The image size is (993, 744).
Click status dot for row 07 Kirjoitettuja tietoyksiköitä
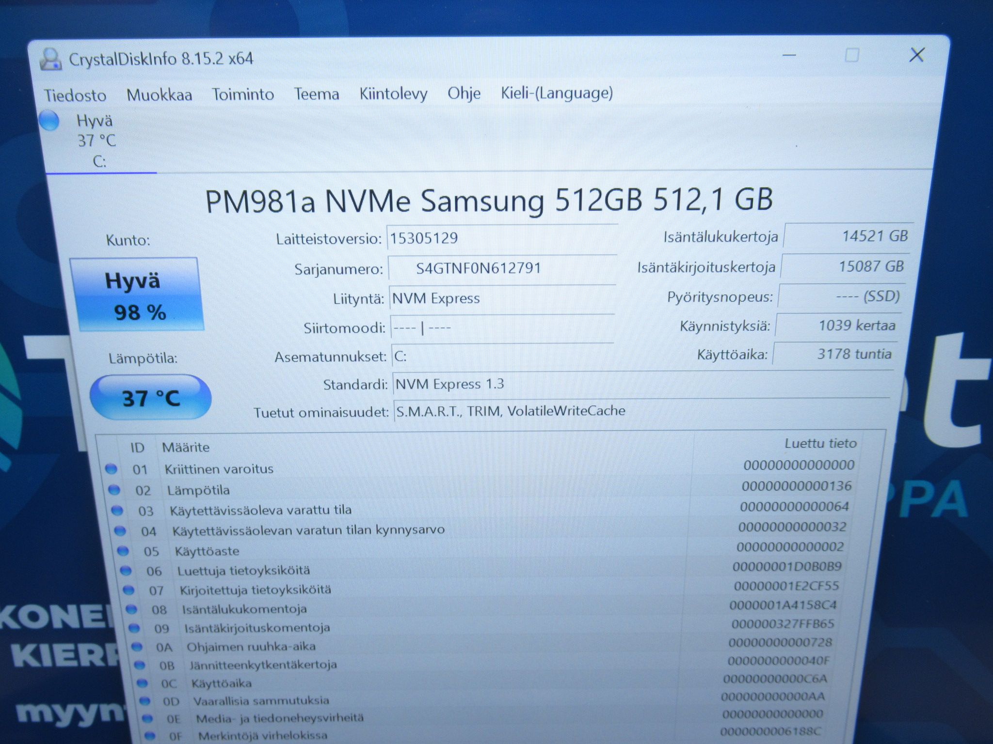pos(128,590)
